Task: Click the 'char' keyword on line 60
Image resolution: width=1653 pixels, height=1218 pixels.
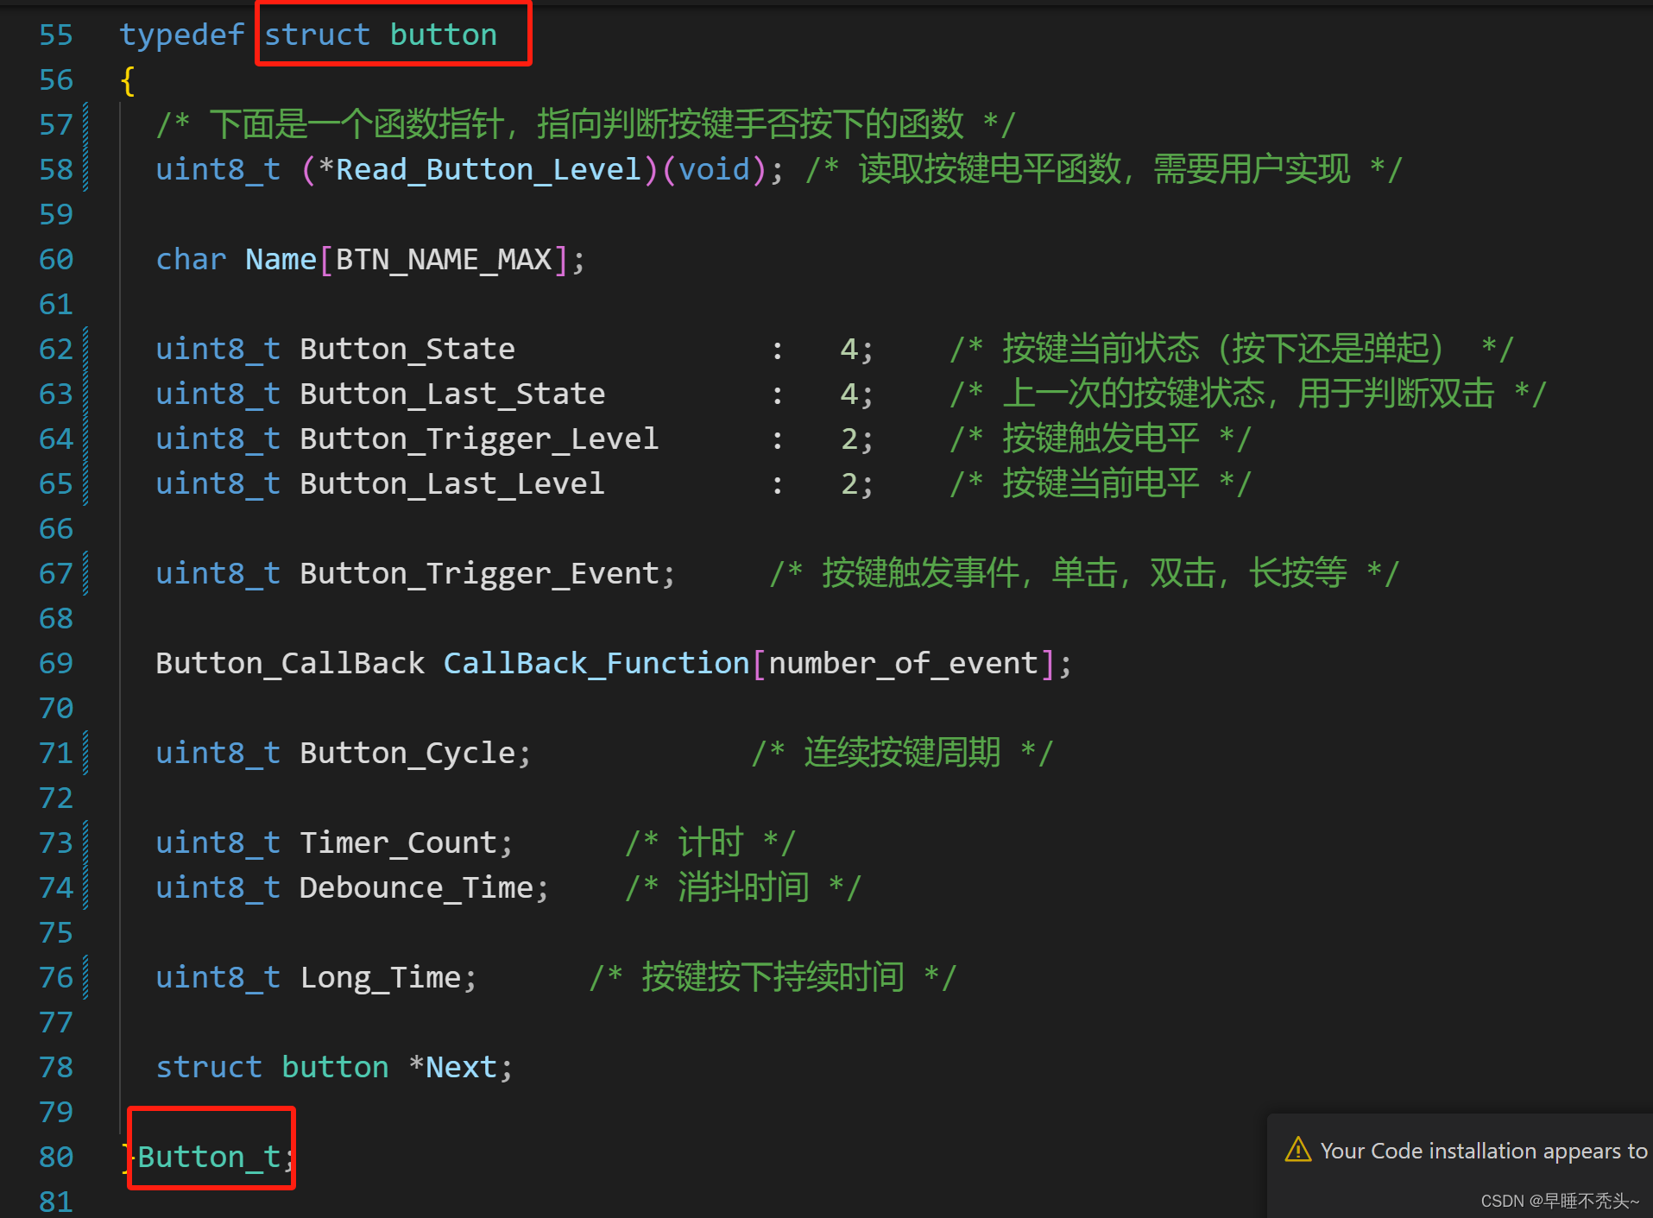Action: [x=191, y=260]
